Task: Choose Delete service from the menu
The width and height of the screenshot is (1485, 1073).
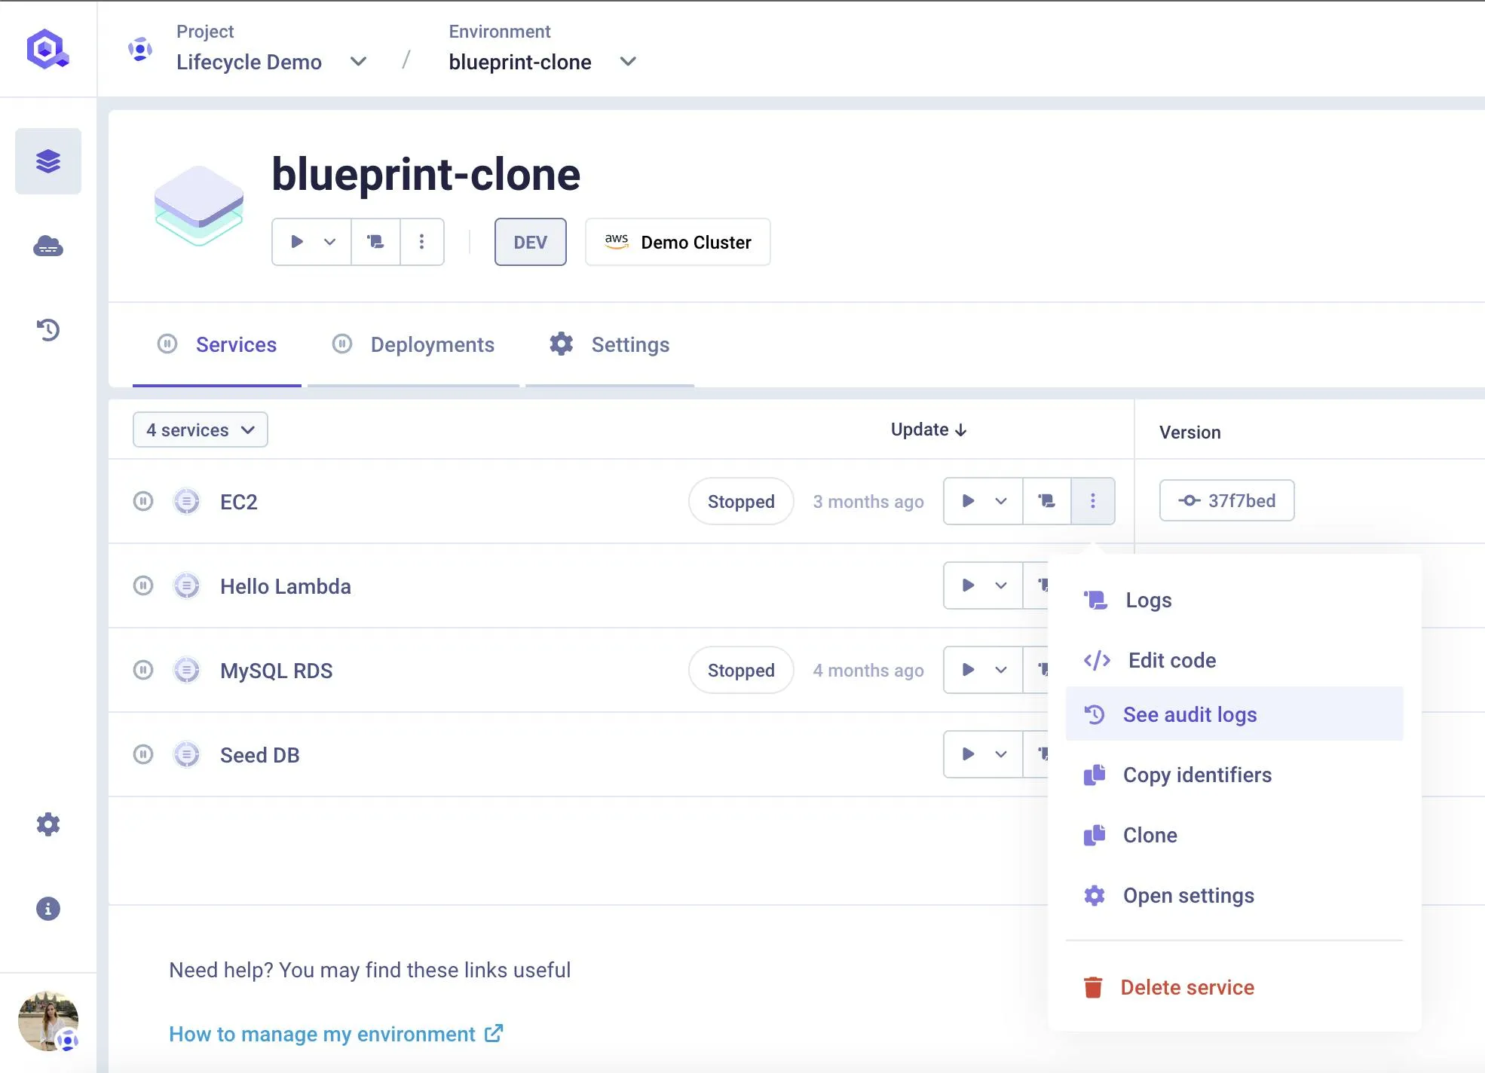Action: tap(1186, 987)
